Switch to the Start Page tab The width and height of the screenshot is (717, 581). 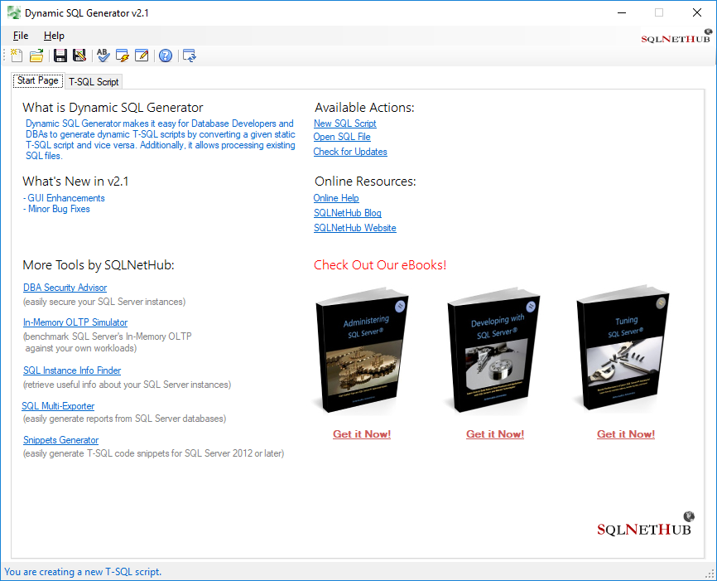38,80
